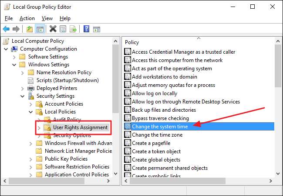283x196 pixels.
Task: Toggle the Show/Hide Console Tree icon
Action: click(40, 29)
